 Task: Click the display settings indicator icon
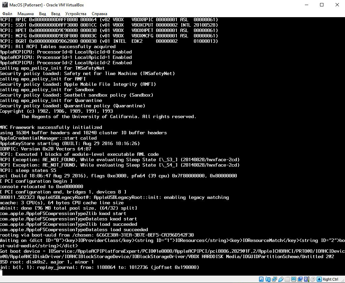(x=293, y=279)
